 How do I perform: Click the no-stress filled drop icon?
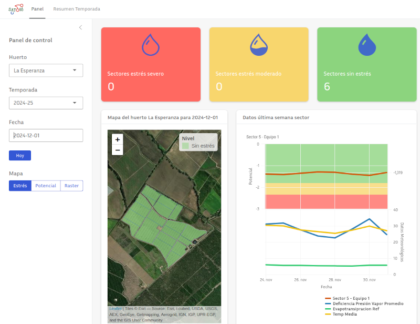pos(367,45)
